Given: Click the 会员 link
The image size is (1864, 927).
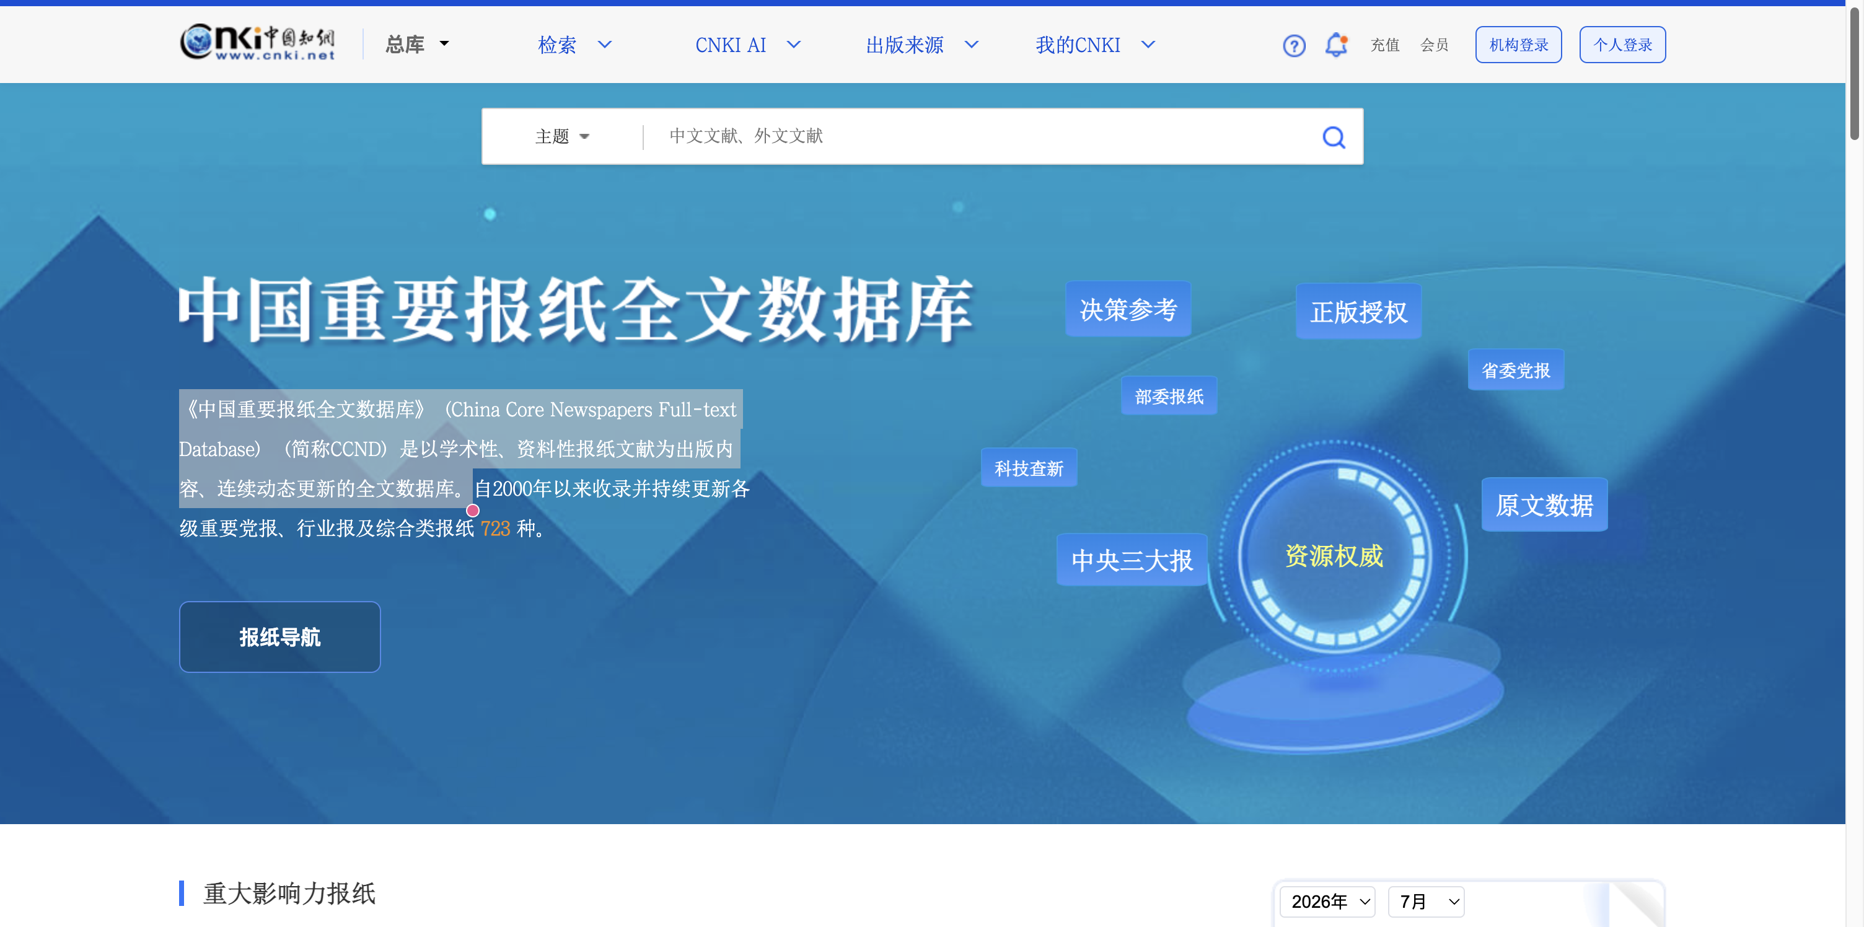Looking at the screenshot, I should point(1434,45).
